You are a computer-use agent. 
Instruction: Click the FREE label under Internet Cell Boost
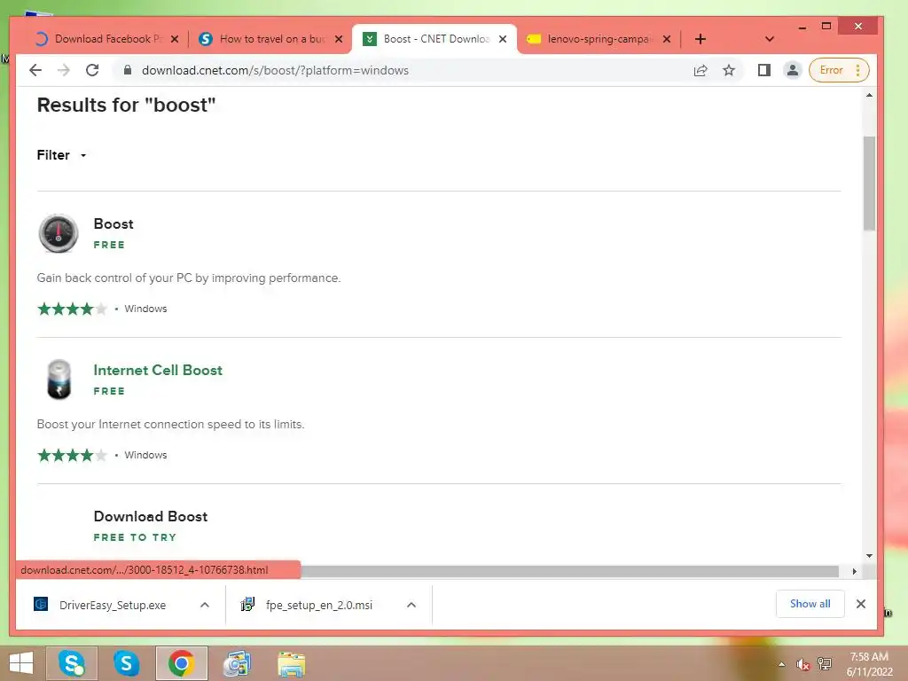tap(109, 391)
